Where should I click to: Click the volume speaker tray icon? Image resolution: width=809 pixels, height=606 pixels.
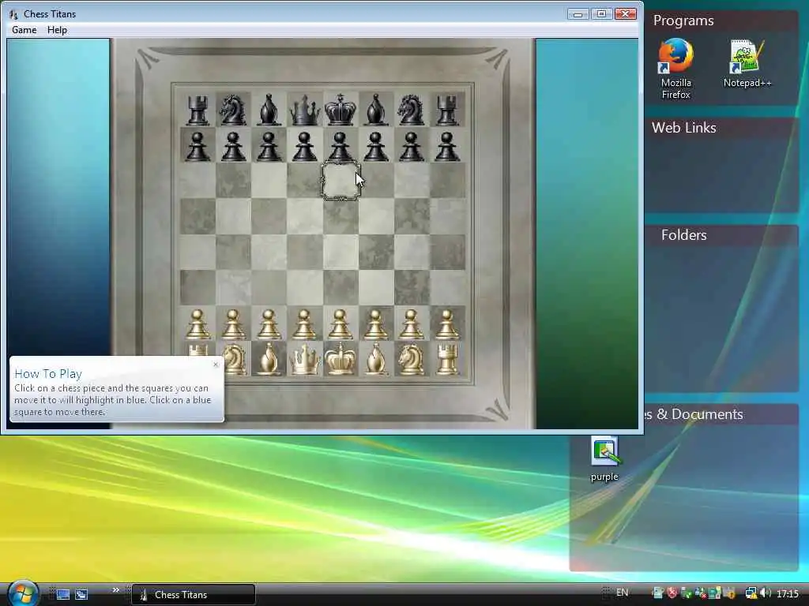pos(766,593)
